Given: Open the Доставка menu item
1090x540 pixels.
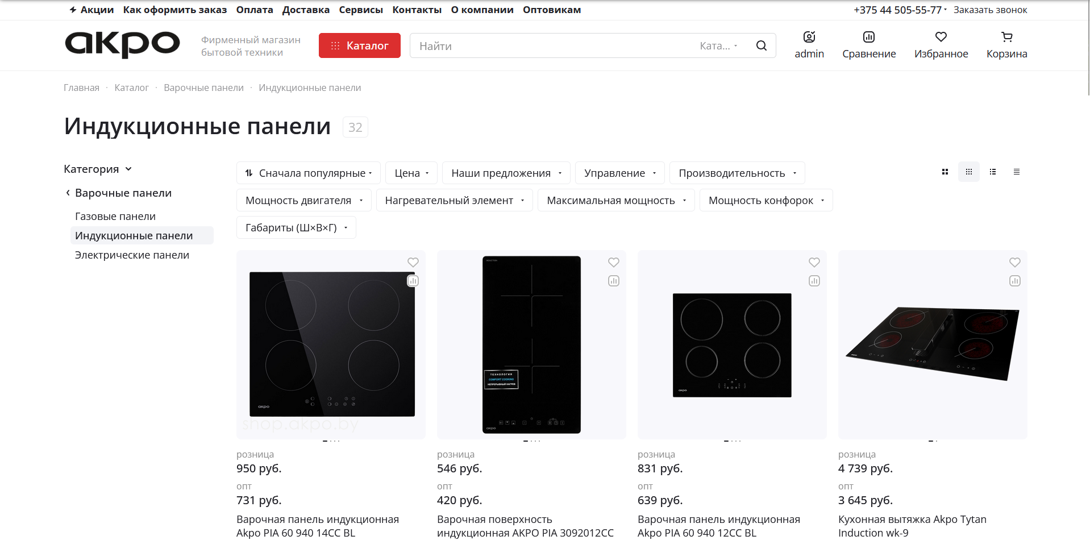Looking at the screenshot, I should 306,10.
